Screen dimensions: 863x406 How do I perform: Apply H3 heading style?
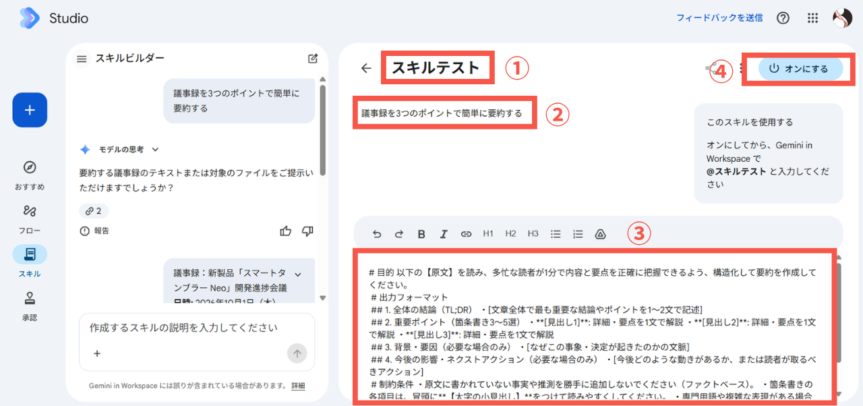[x=533, y=234]
